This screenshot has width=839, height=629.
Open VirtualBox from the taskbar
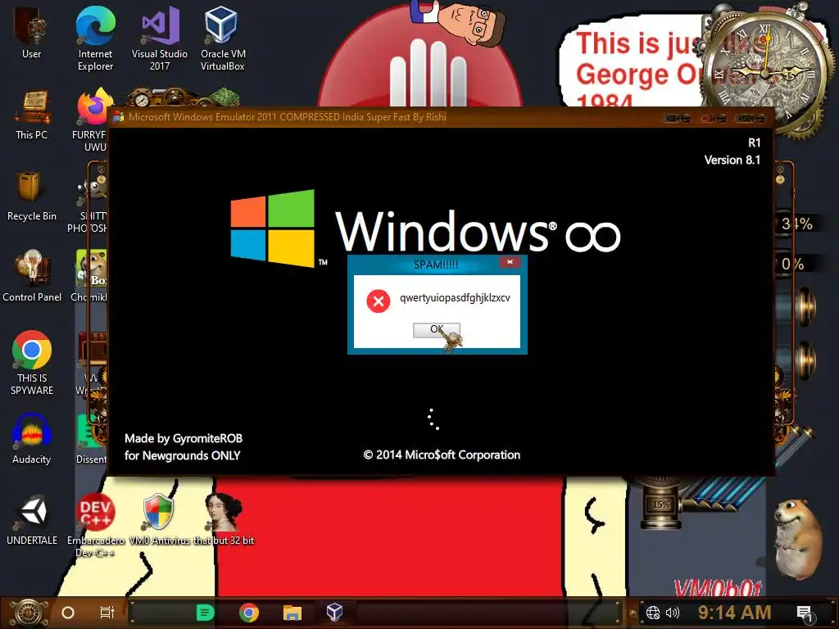click(x=334, y=612)
